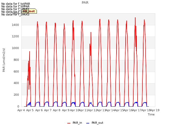Click the 200 y-axis tick label
This screenshot has height=128, width=171.
[x=16, y=95]
